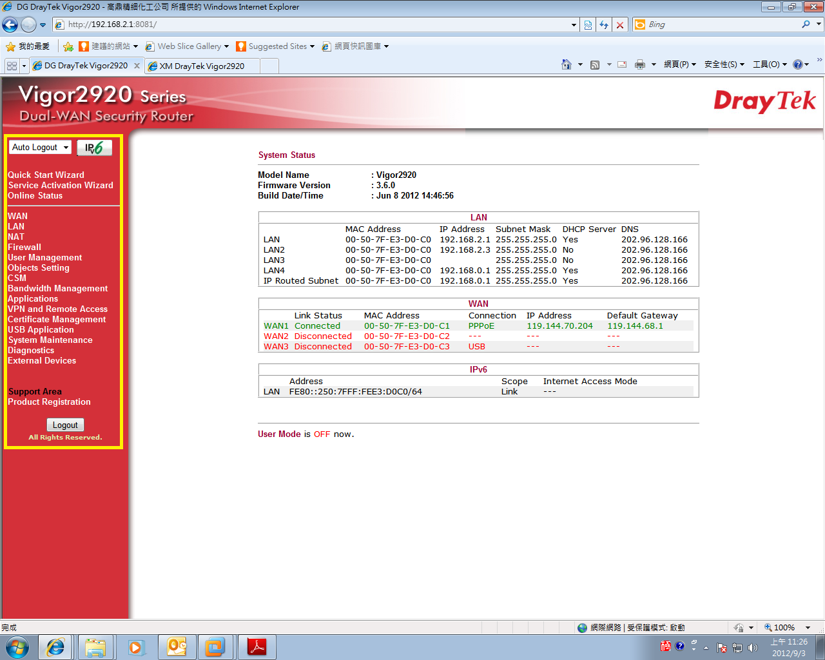Click the Refresh page icon
This screenshot has width=825, height=660.
604,24
